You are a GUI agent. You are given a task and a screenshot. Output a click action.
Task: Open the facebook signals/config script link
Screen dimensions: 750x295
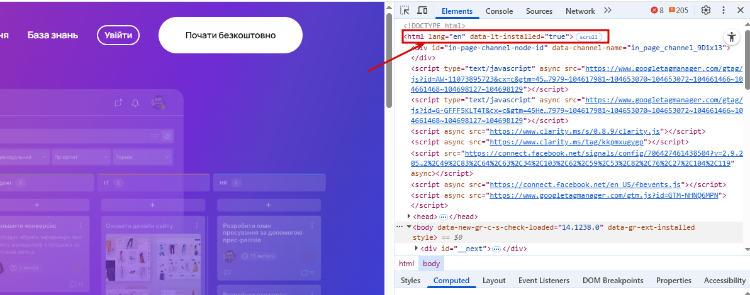point(578,158)
